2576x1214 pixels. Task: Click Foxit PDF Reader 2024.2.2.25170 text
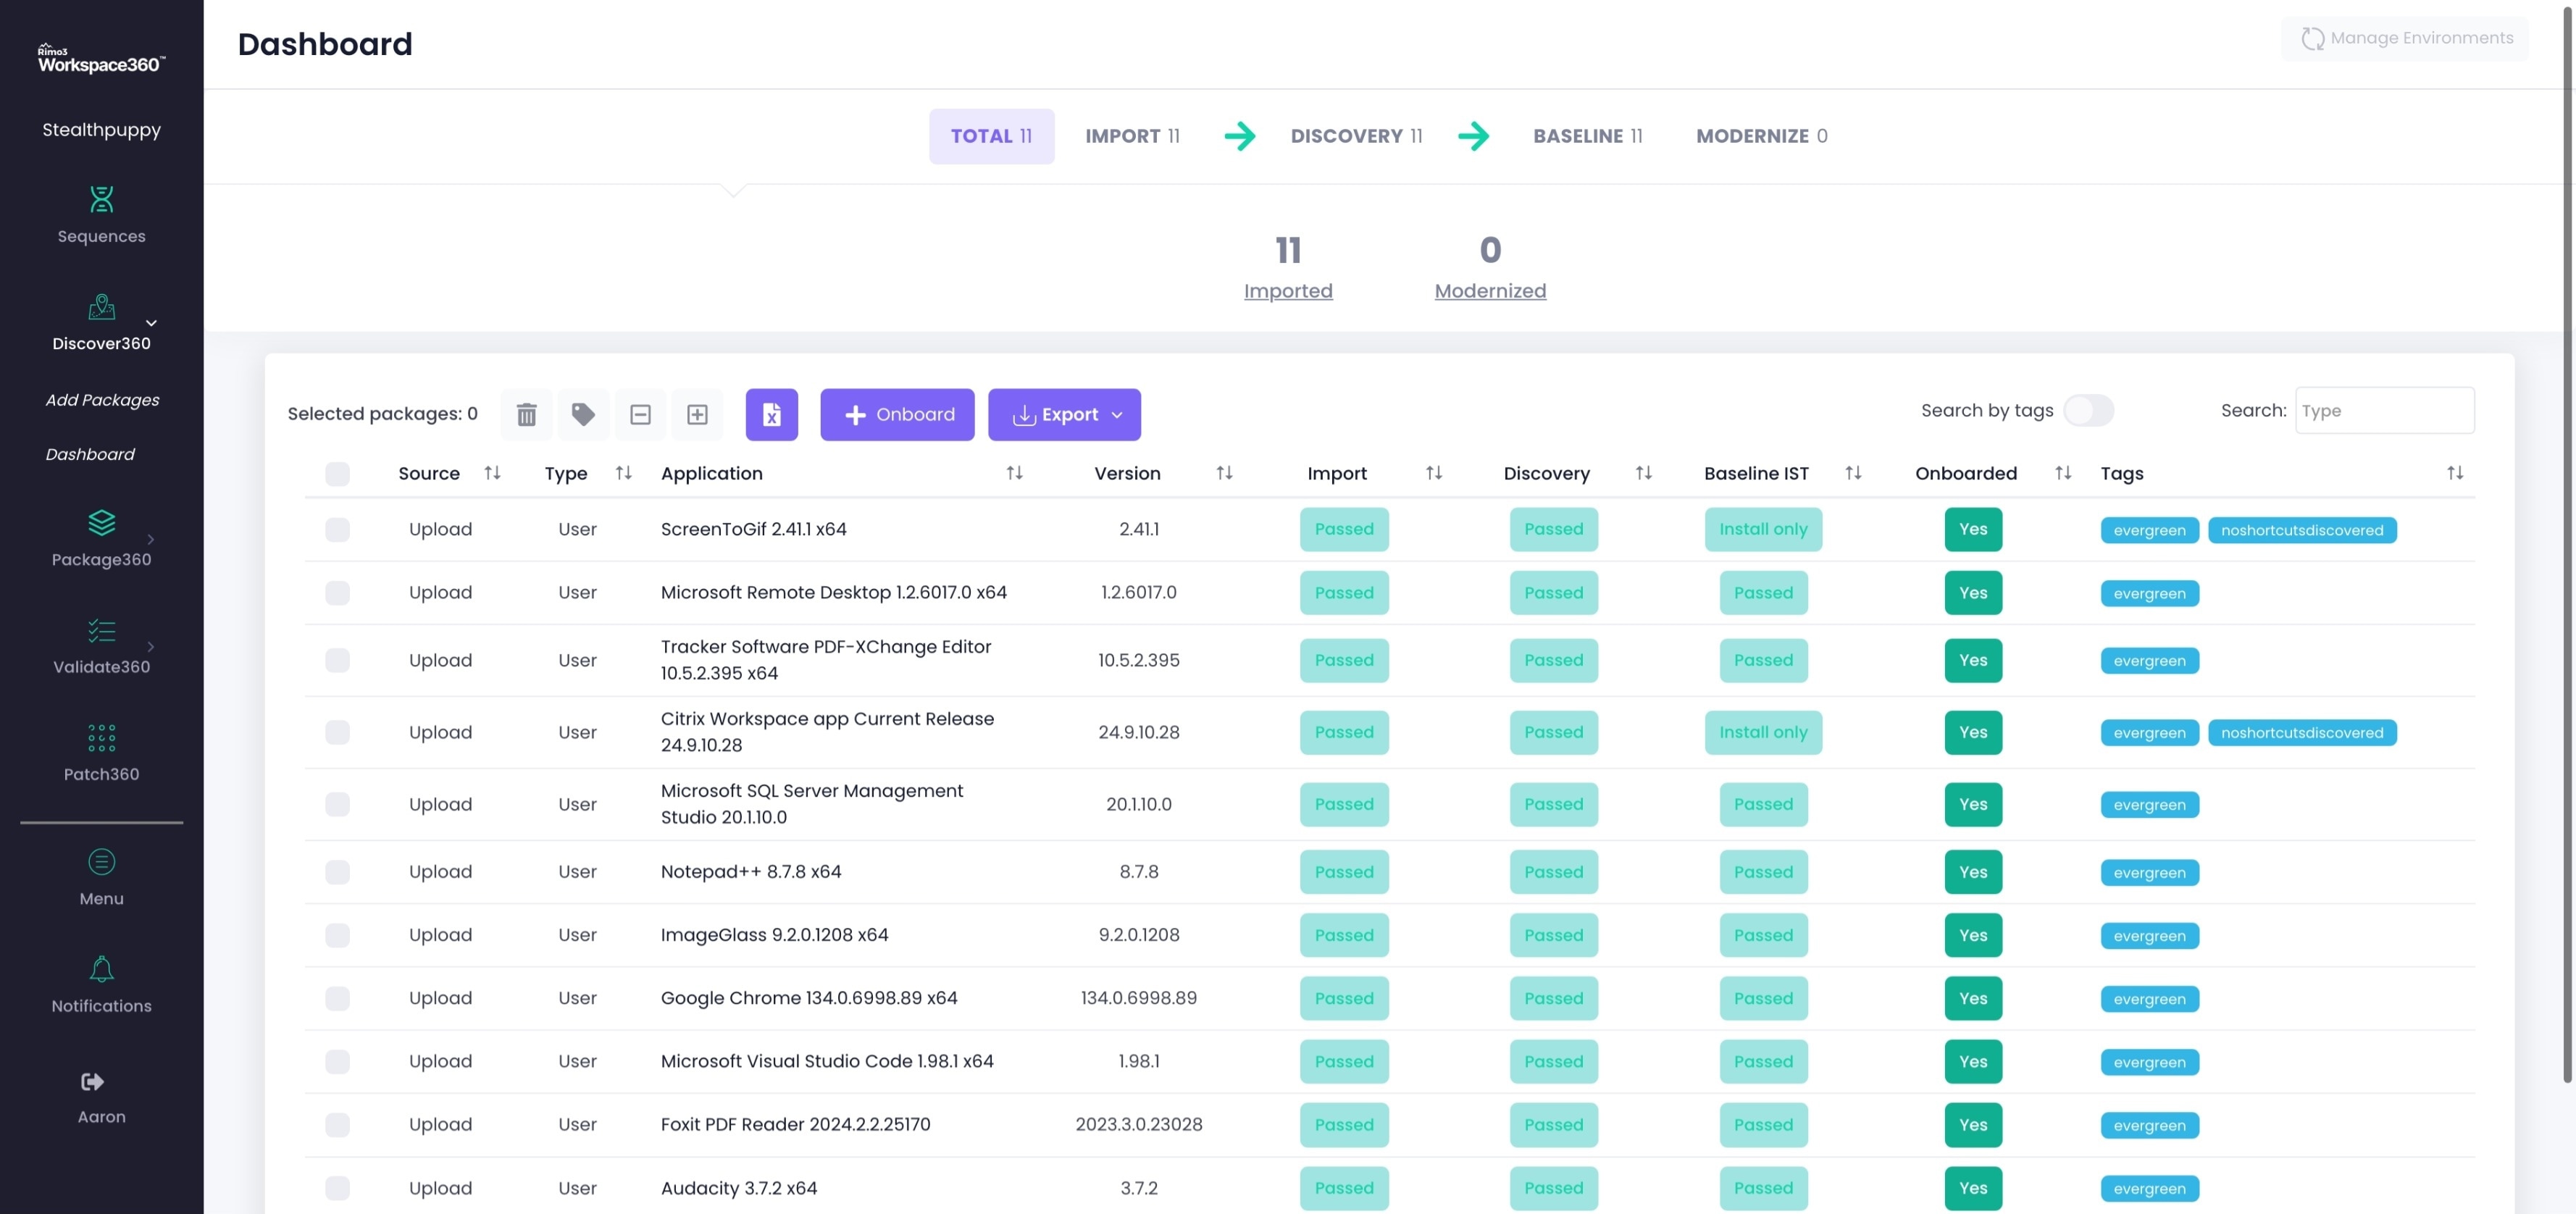(795, 1124)
